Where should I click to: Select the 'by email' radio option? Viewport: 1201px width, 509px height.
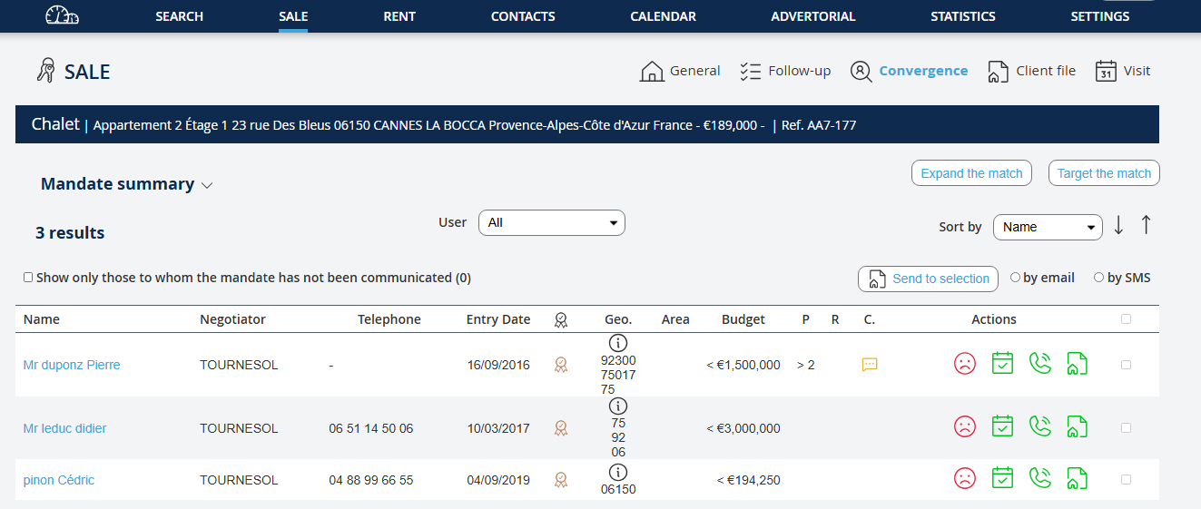point(1015,278)
